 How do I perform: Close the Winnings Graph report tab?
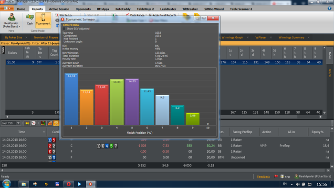248,38
